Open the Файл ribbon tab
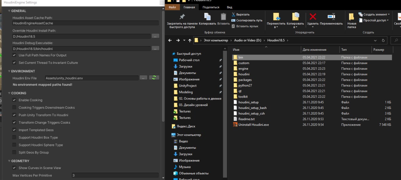Image resolution: width=401 pixels, height=180 pixels. (172, 7)
